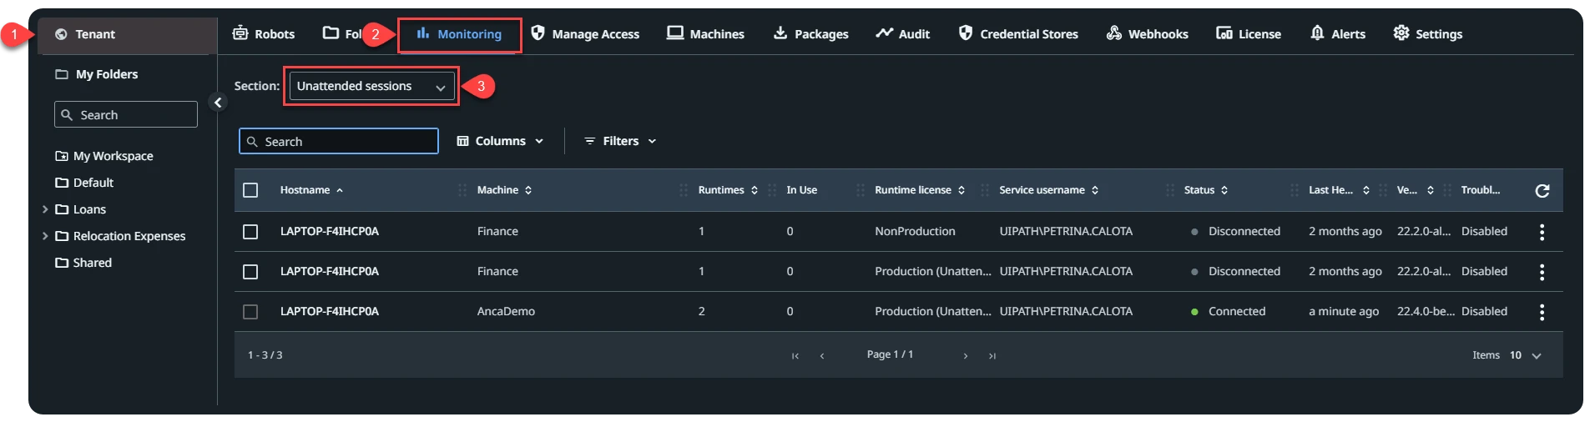Sort by Machine column
The width and height of the screenshot is (1595, 427).
coord(504,190)
